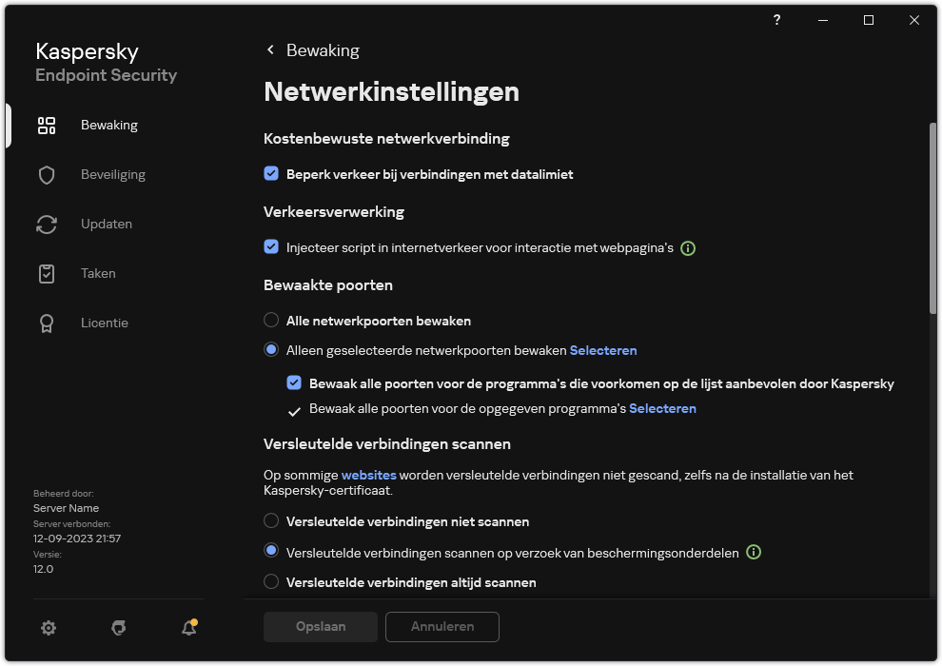Click the 'websites' hyperlink
Viewport: 942px width, 666px height.
[x=368, y=475]
